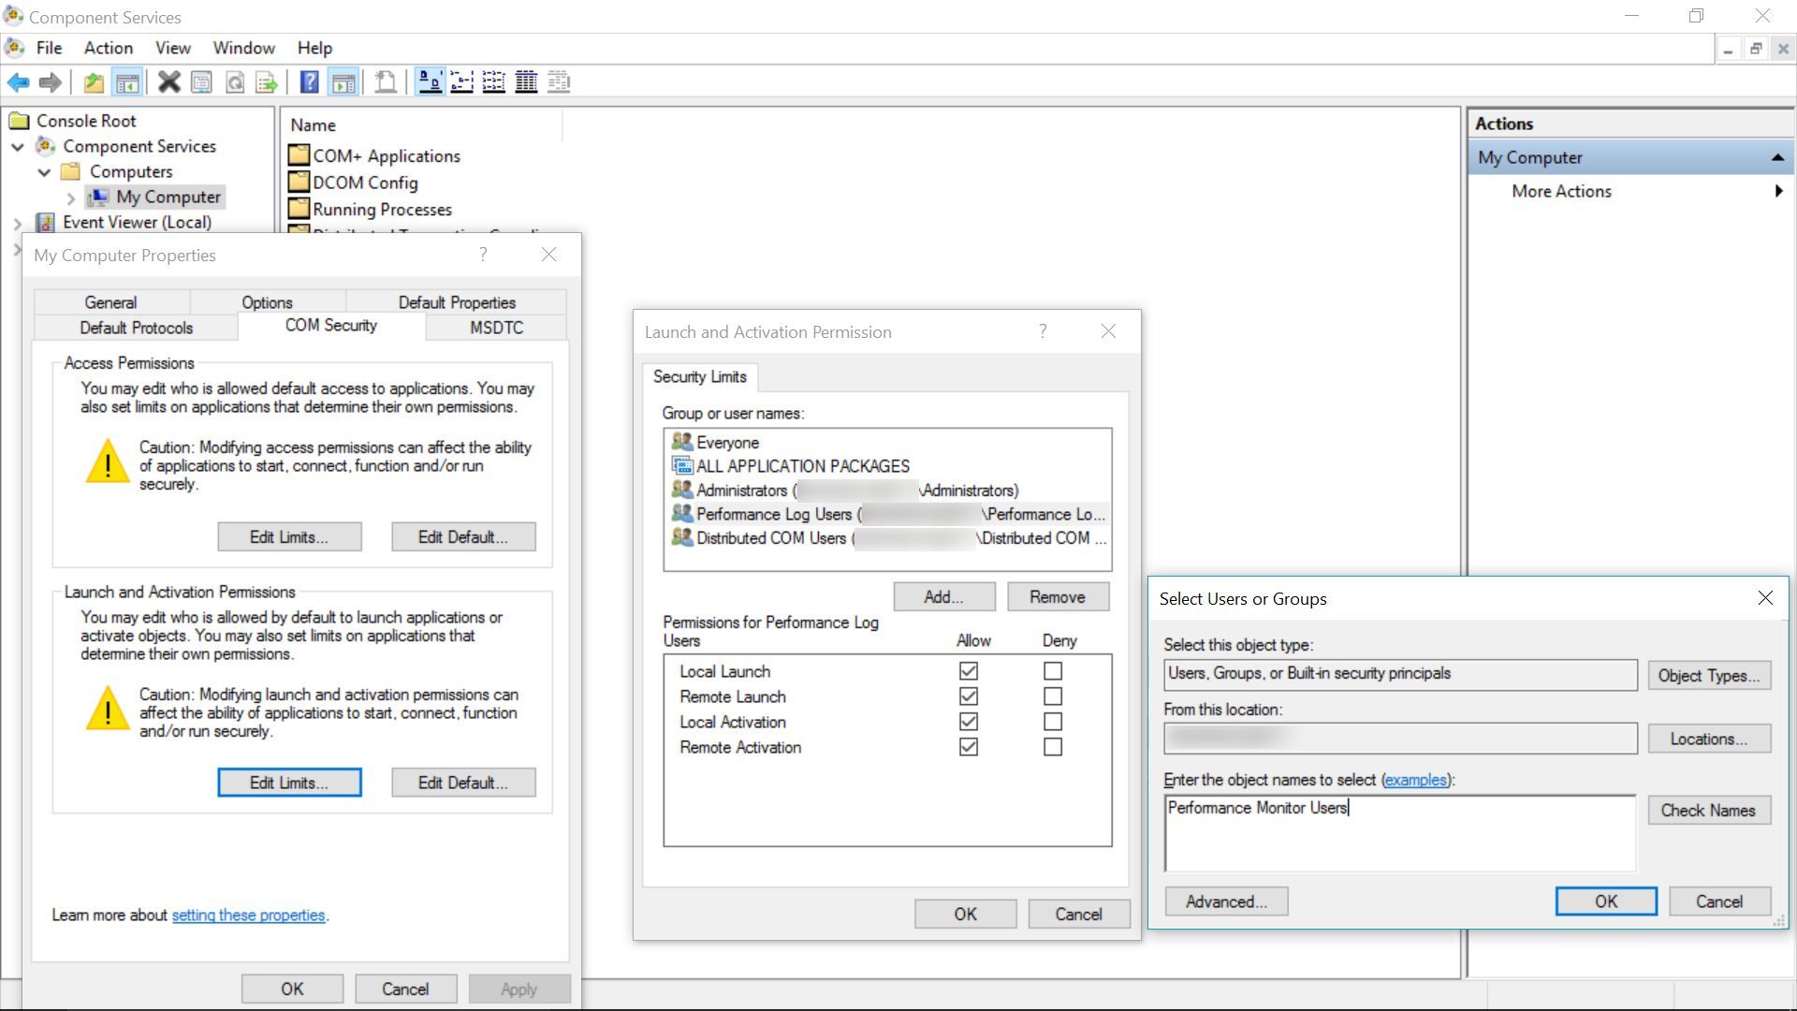1797x1011 pixels.
Task: Click the examples link in Select Users dialog
Action: (1416, 779)
